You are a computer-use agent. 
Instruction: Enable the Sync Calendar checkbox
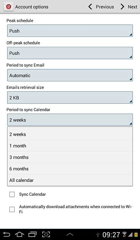(12, 194)
